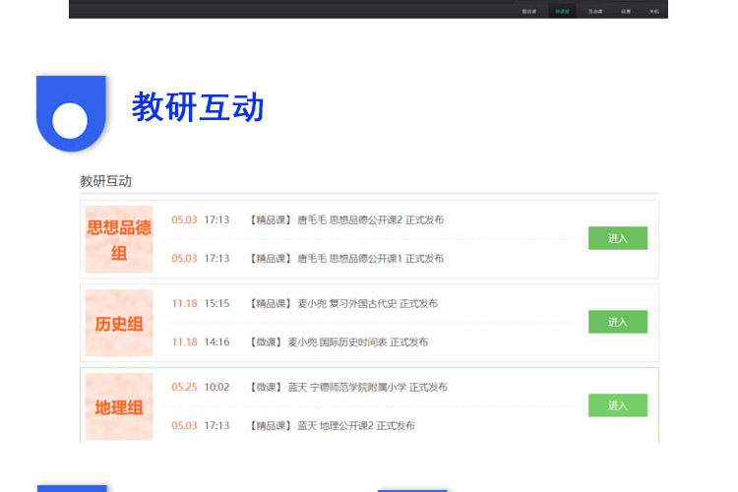The height and width of the screenshot is (492, 738).
Task: Switch to the 互动课 top bar tab
Action: tap(594, 12)
